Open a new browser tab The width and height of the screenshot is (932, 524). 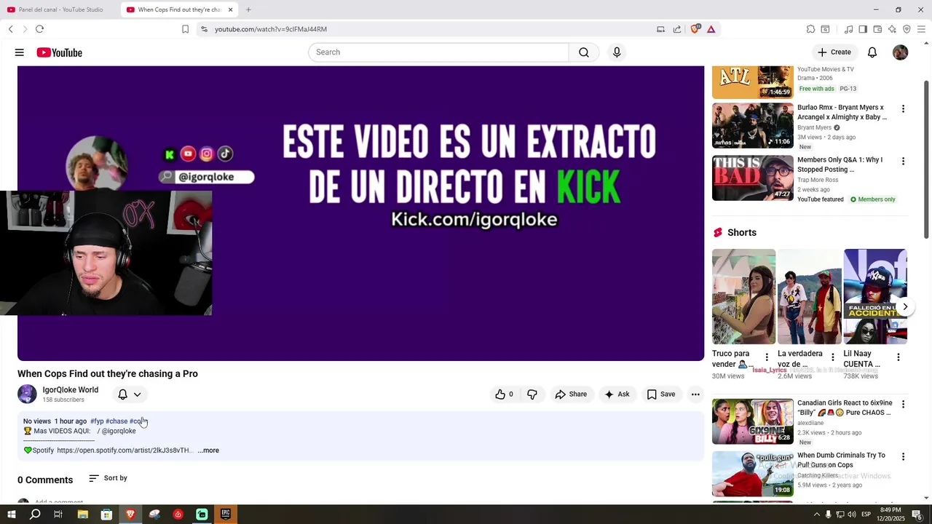(x=248, y=9)
